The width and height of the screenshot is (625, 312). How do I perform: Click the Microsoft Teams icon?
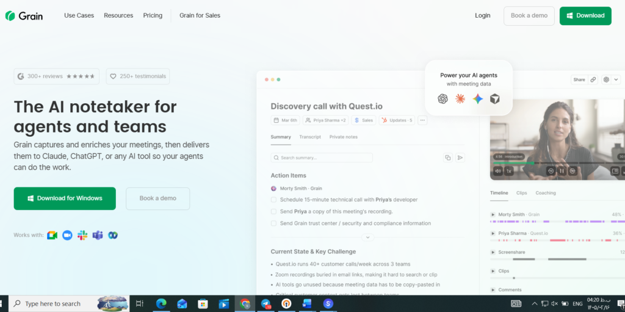[98, 236]
